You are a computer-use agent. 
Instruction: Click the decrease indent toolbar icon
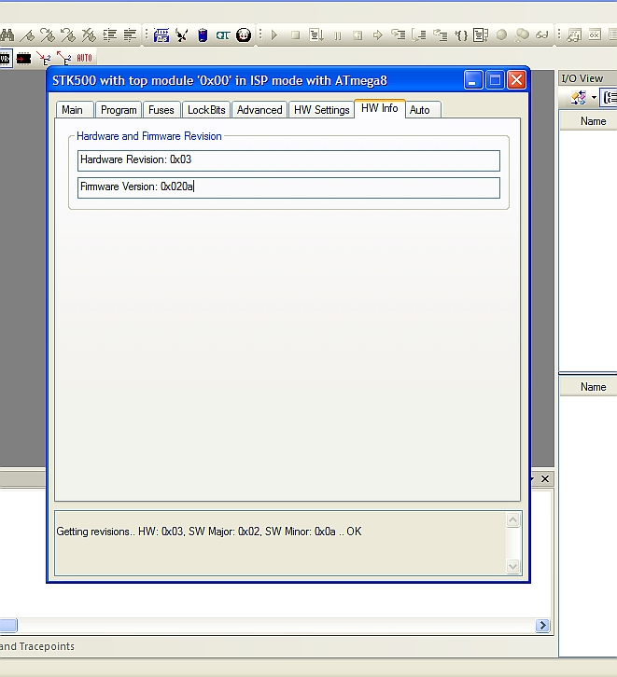130,35
